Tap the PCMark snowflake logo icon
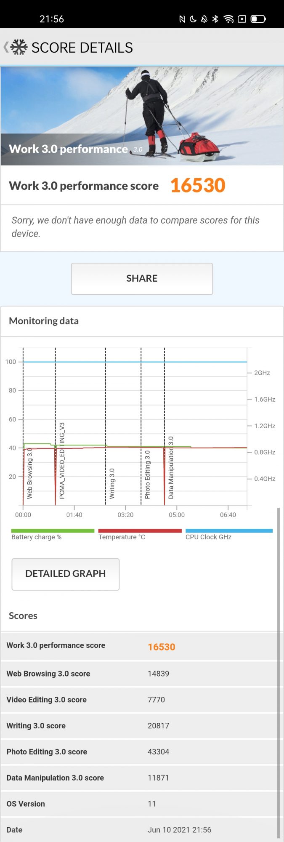 pos(19,47)
